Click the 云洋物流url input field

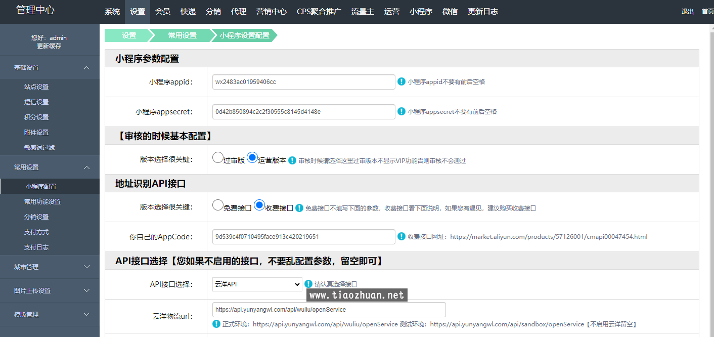coord(329,310)
